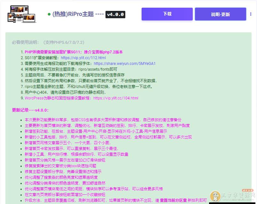Click the 更新记录----v4.0.0 heading
Image resolution: width=257 pixels, height=204 pixels.
30,110
